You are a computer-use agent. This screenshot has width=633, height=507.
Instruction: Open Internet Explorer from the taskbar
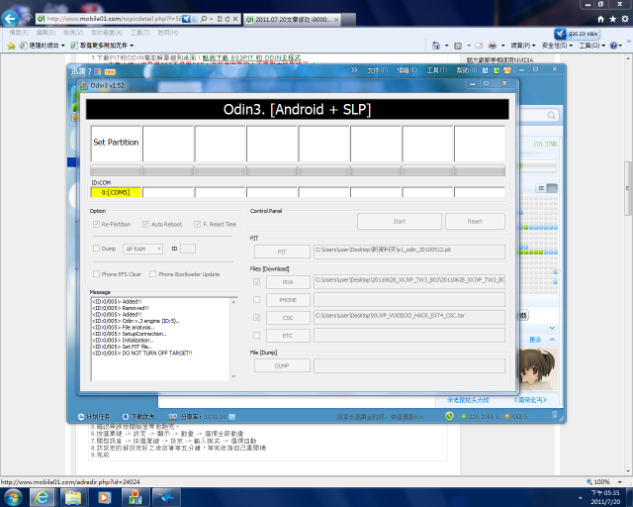43,497
